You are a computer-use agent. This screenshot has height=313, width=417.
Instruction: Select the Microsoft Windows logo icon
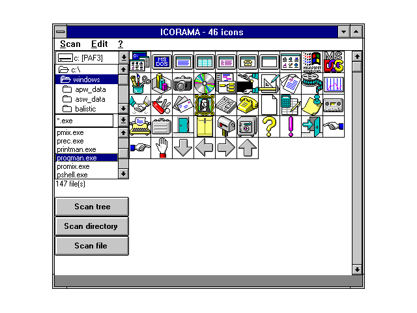click(311, 61)
